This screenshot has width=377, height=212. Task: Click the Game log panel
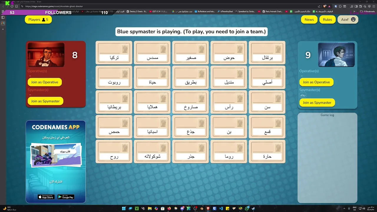click(x=327, y=158)
